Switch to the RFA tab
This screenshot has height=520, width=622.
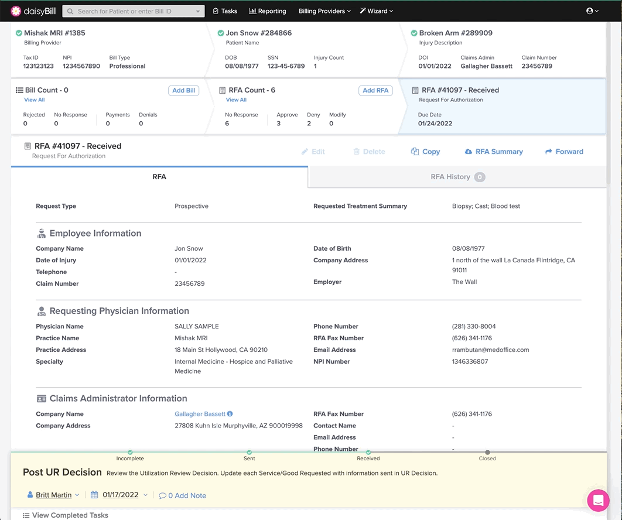click(x=159, y=177)
